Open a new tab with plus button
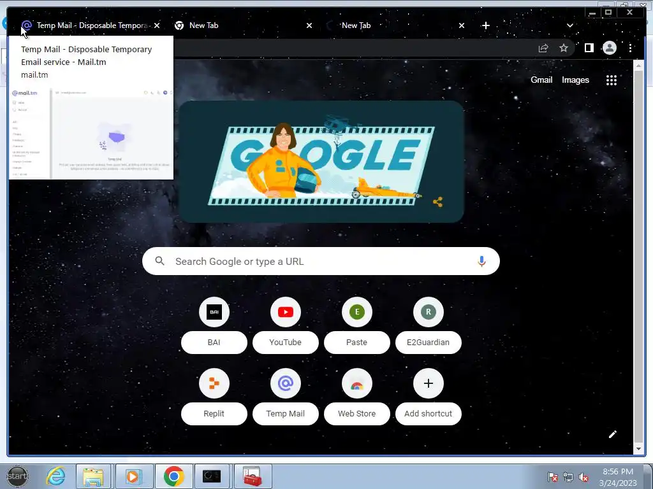 click(485, 25)
